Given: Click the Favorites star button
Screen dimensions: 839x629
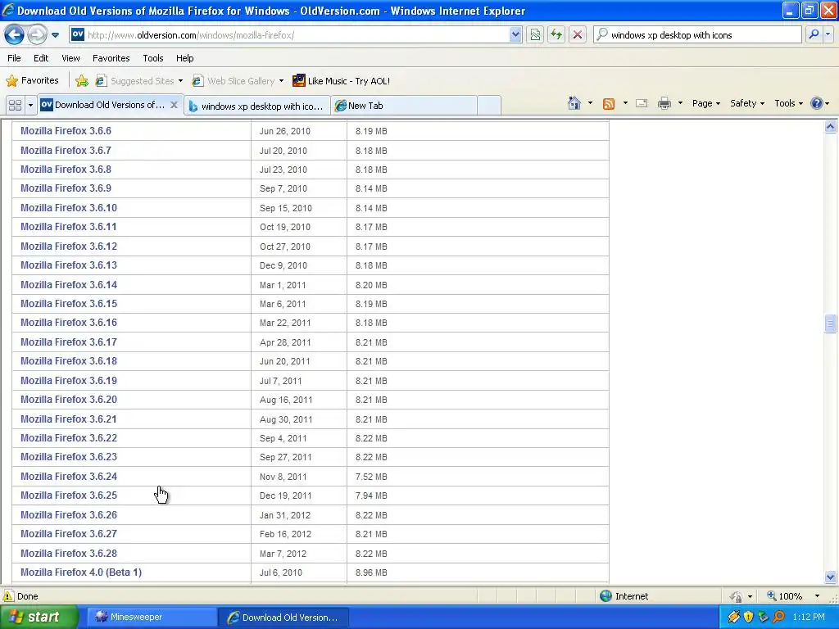Looking at the screenshot, I should pyautogui.click(x=32, y=81).
